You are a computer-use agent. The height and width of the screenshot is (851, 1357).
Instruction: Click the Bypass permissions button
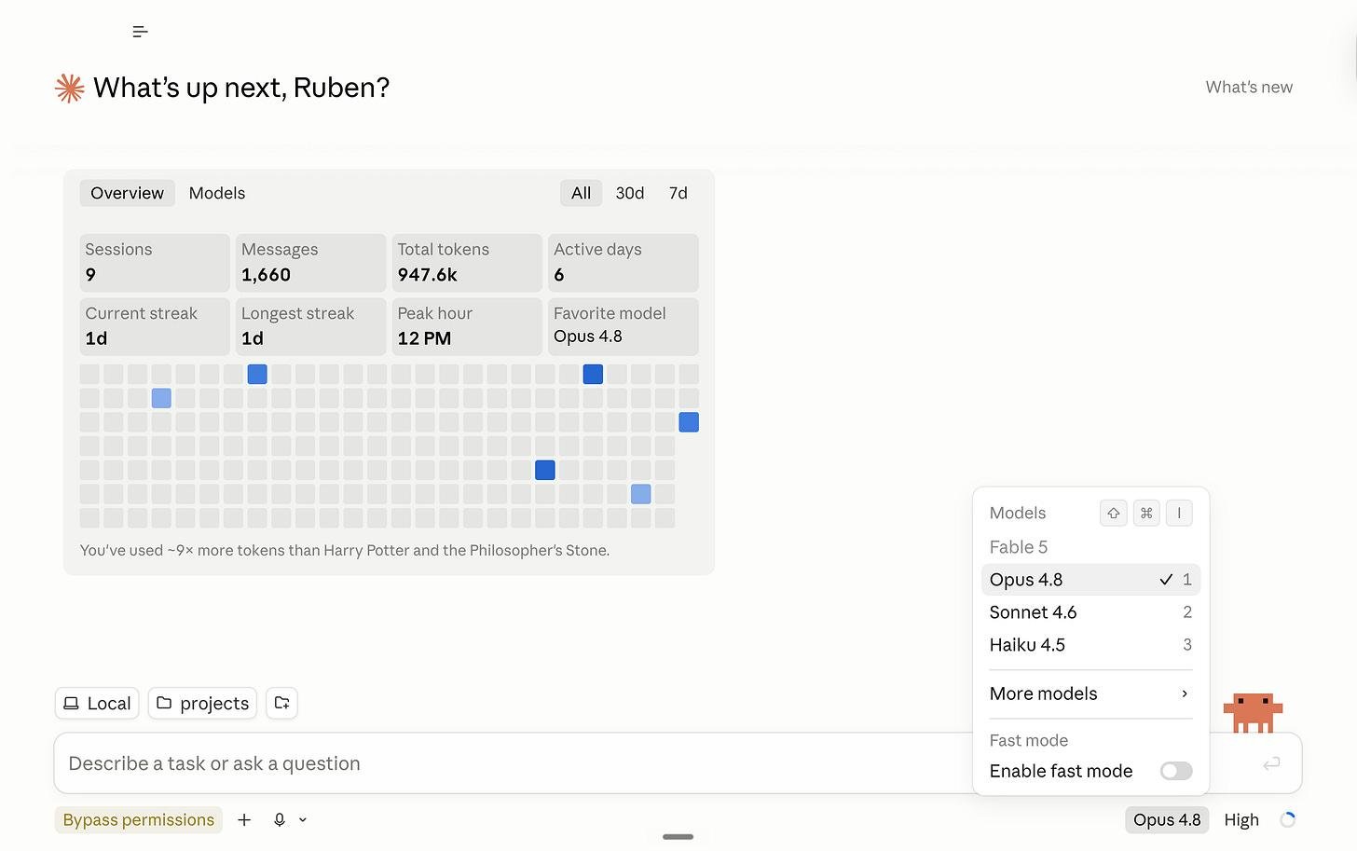tap(139, 819)
